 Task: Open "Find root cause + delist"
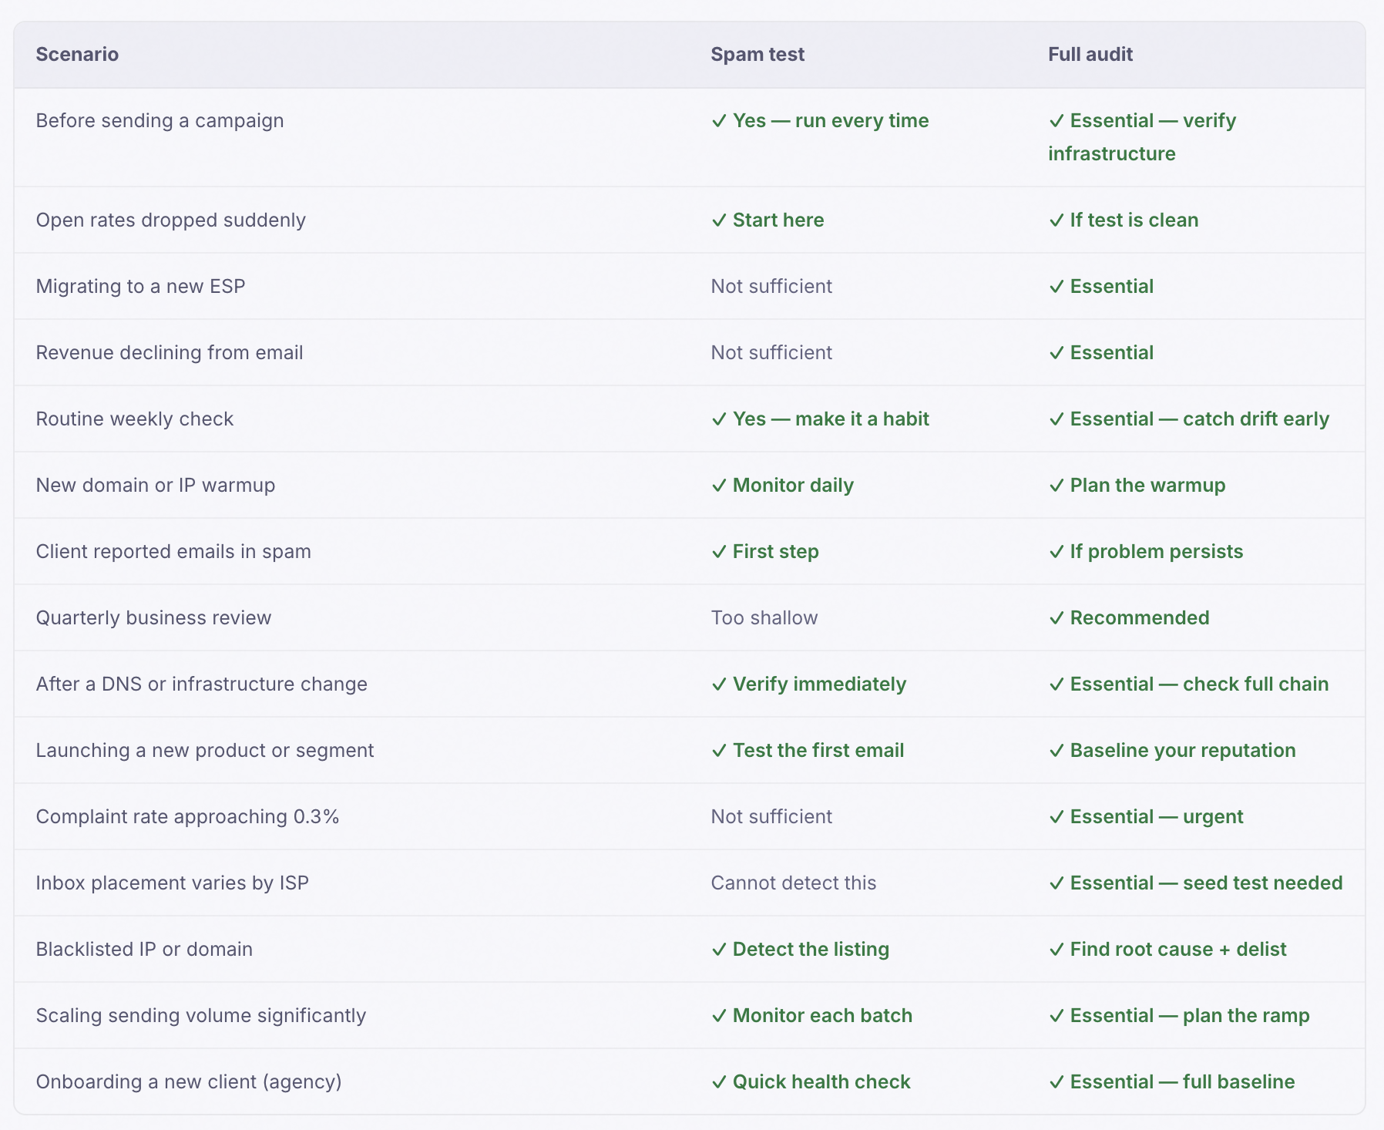[1177, 949]
